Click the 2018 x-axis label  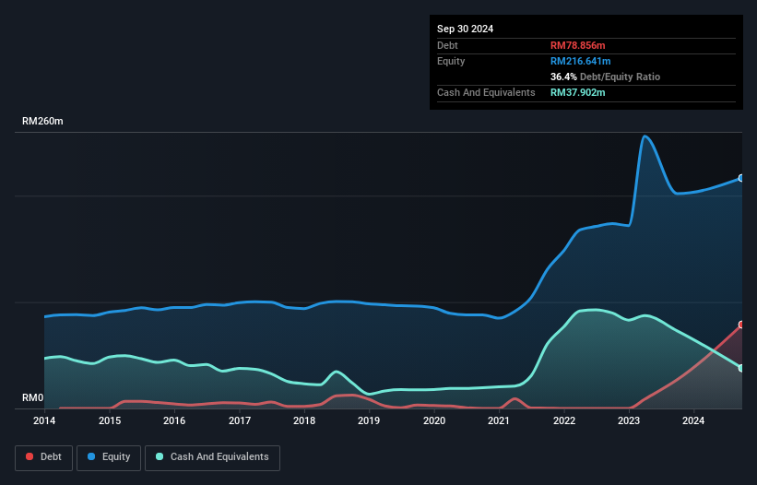(304, 420)
